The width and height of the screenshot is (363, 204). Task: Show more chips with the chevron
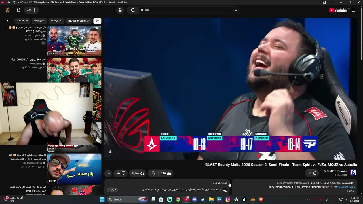tap(8, 21)
